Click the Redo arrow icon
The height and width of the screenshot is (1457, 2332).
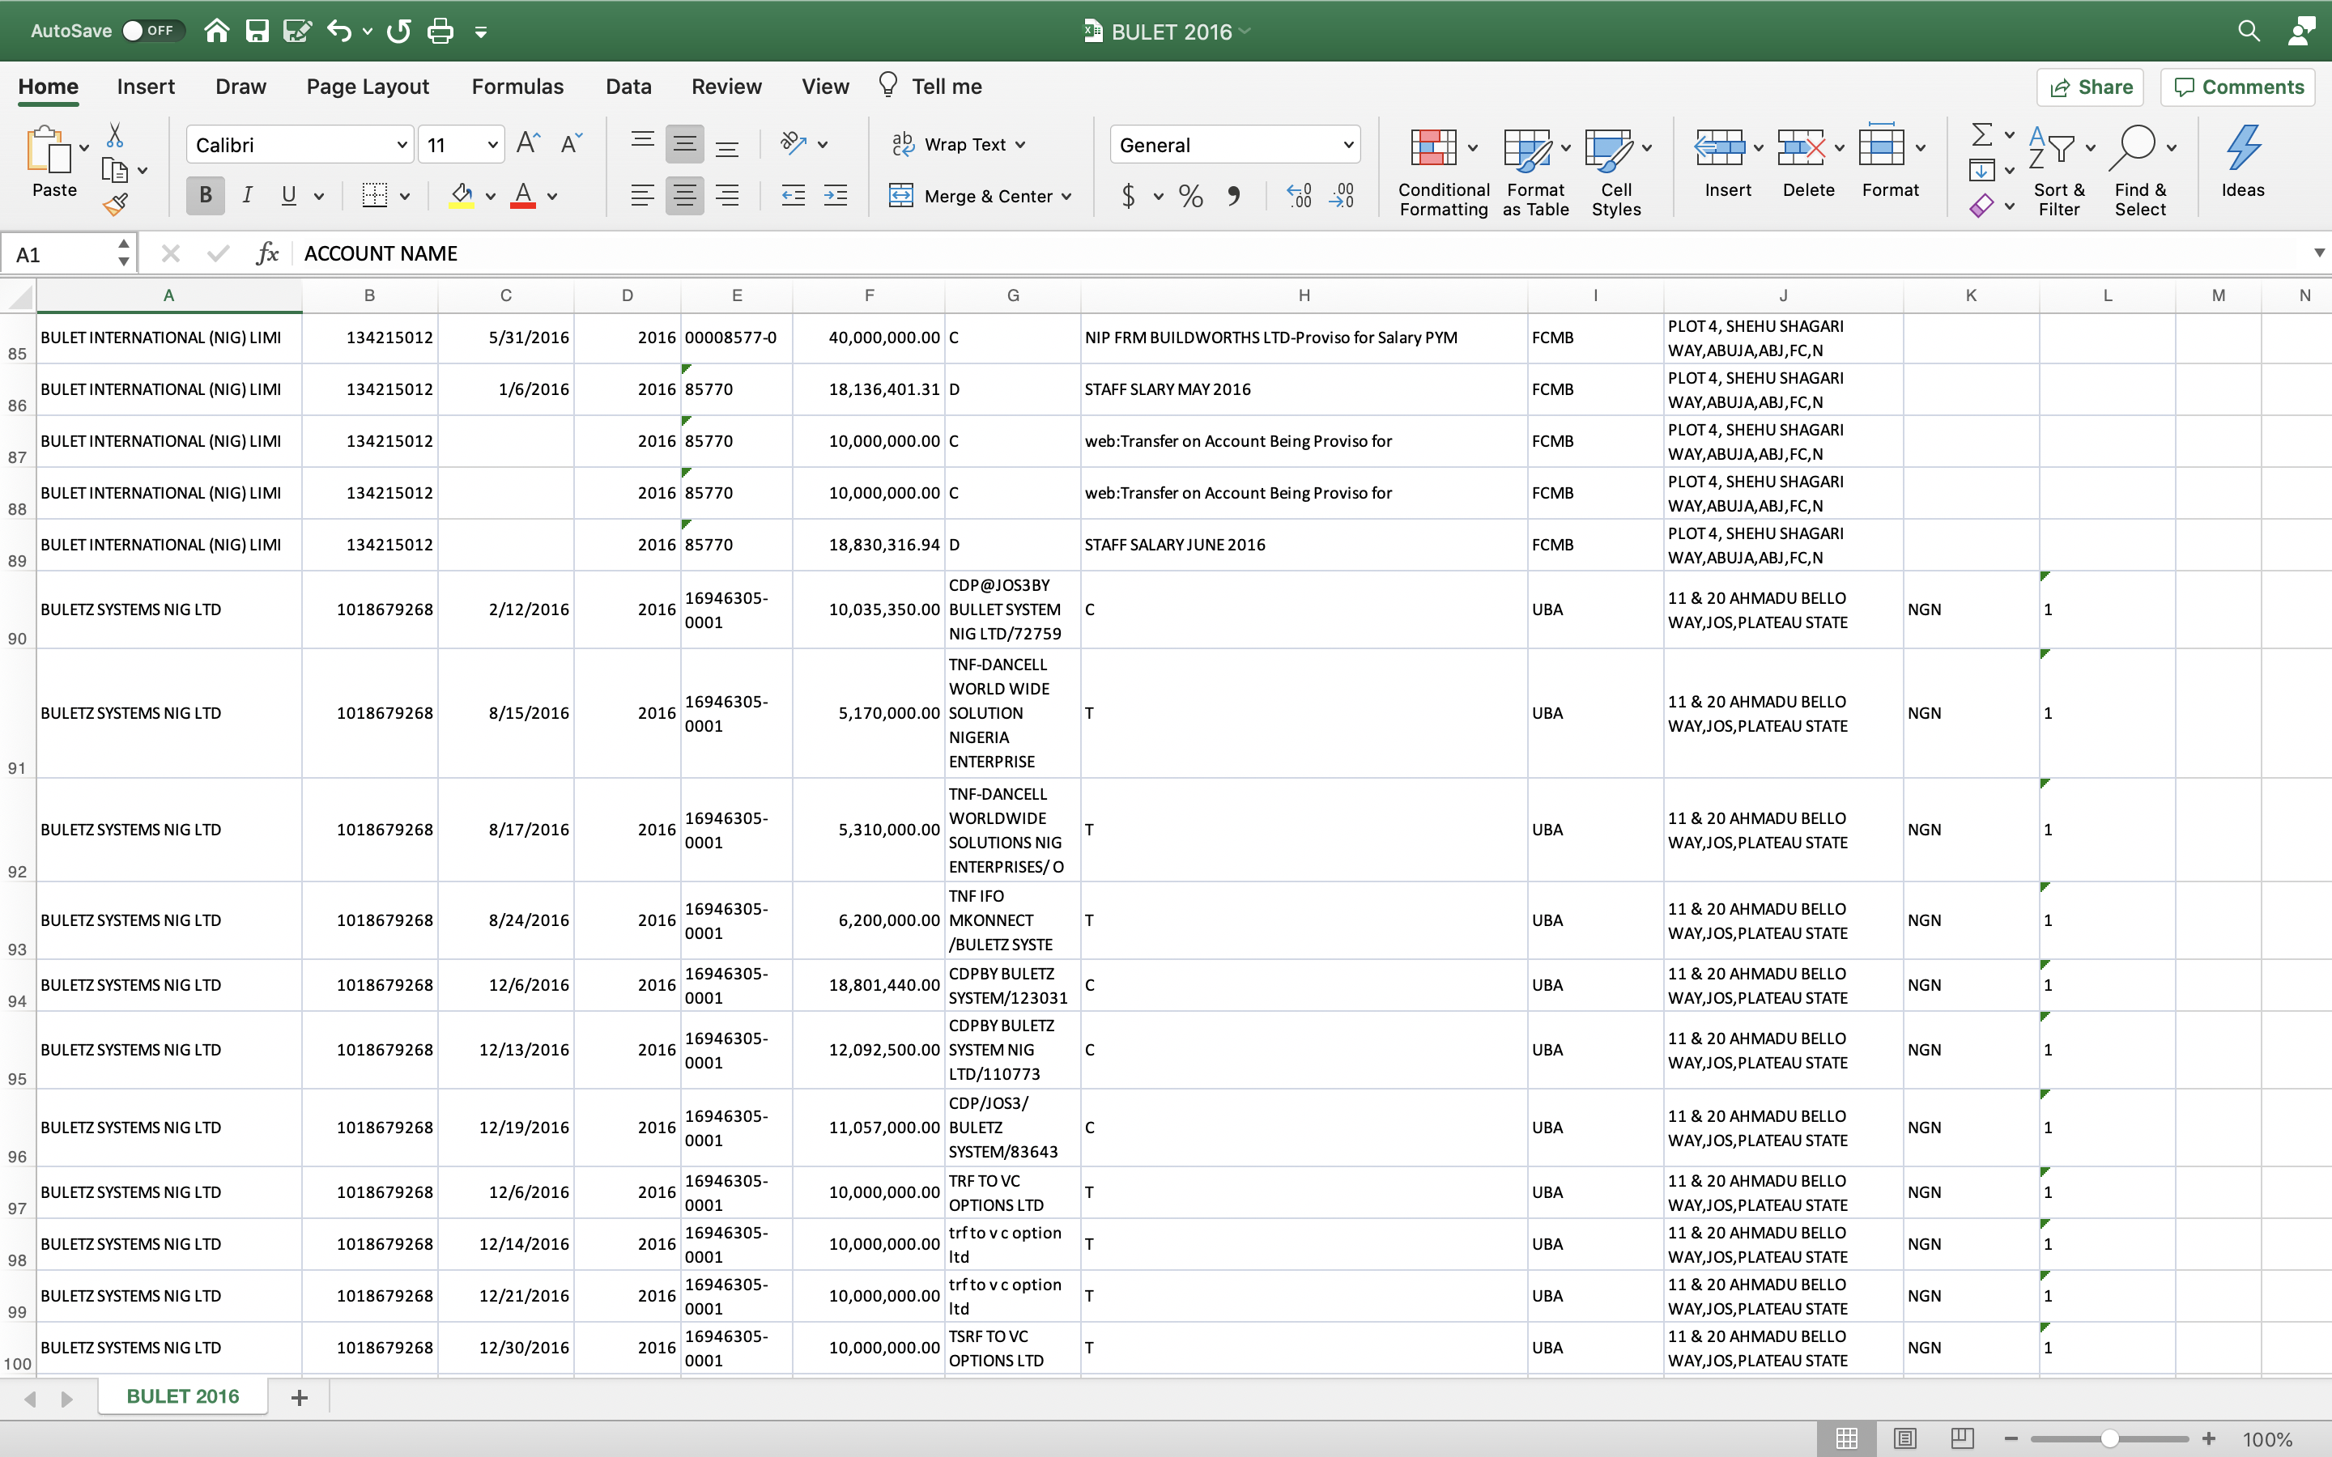pyautogui.click(x=399, y=31)
